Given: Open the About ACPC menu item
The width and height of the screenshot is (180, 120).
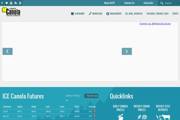Looking at the screenshot, I should click(109, 3).
